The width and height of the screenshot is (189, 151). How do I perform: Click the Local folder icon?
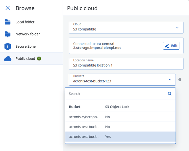(x=8, y=22)
